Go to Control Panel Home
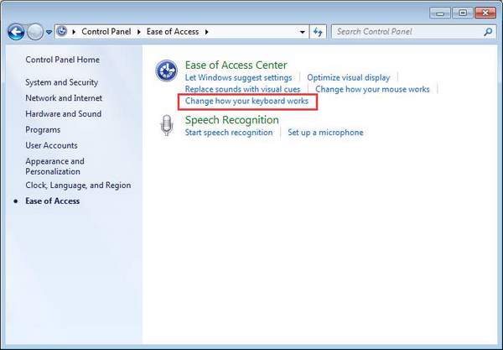Image resolution: width=503 pixels, height=350 pixels. 63,60
